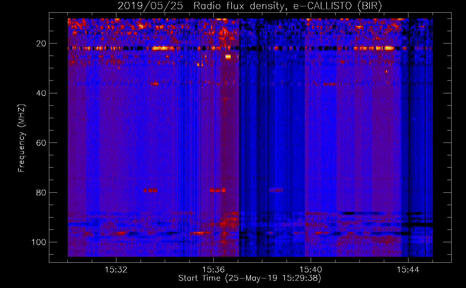The image size is (466, 288).
Task: Click the plot title '2019/05/25 Radio flux density, e-CALLISTO (BIR)'
Action: [x=250, y=6]
